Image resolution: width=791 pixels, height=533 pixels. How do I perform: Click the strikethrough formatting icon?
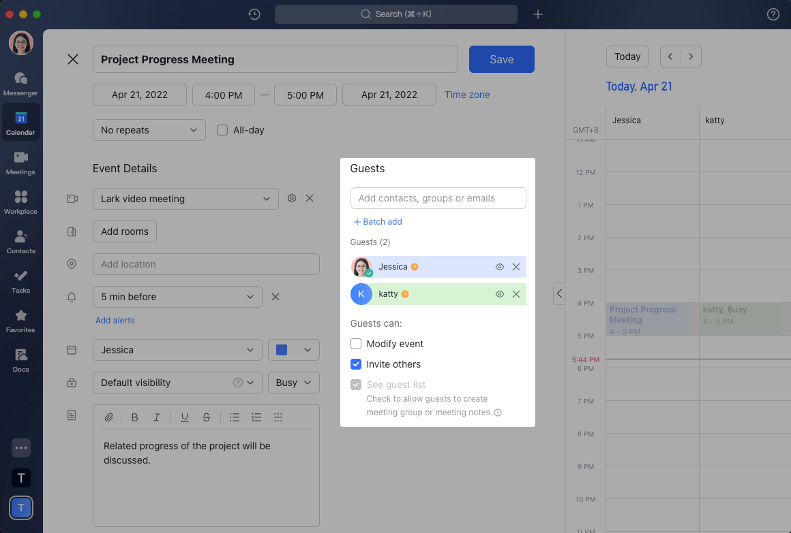coord(207,417)
